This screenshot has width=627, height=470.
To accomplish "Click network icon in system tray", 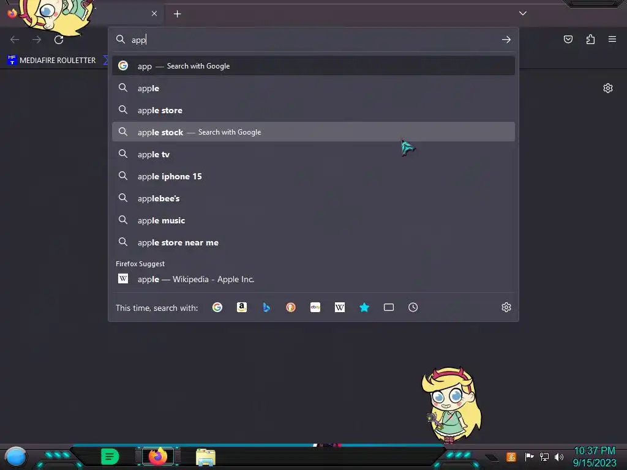I will pyautogui.click(x=544, y=457).
